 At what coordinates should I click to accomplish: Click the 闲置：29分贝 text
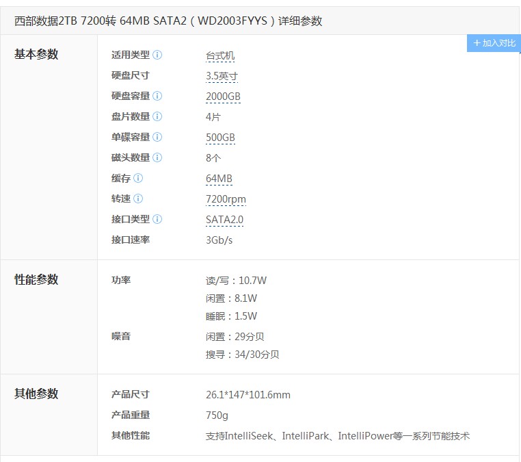click(x=235, y=337)
